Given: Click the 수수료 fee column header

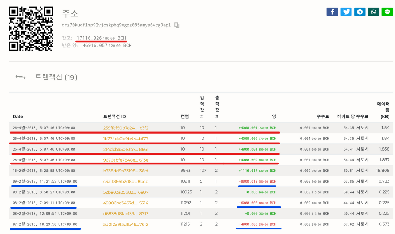Looking at the screenshot, I should [323, 116].
